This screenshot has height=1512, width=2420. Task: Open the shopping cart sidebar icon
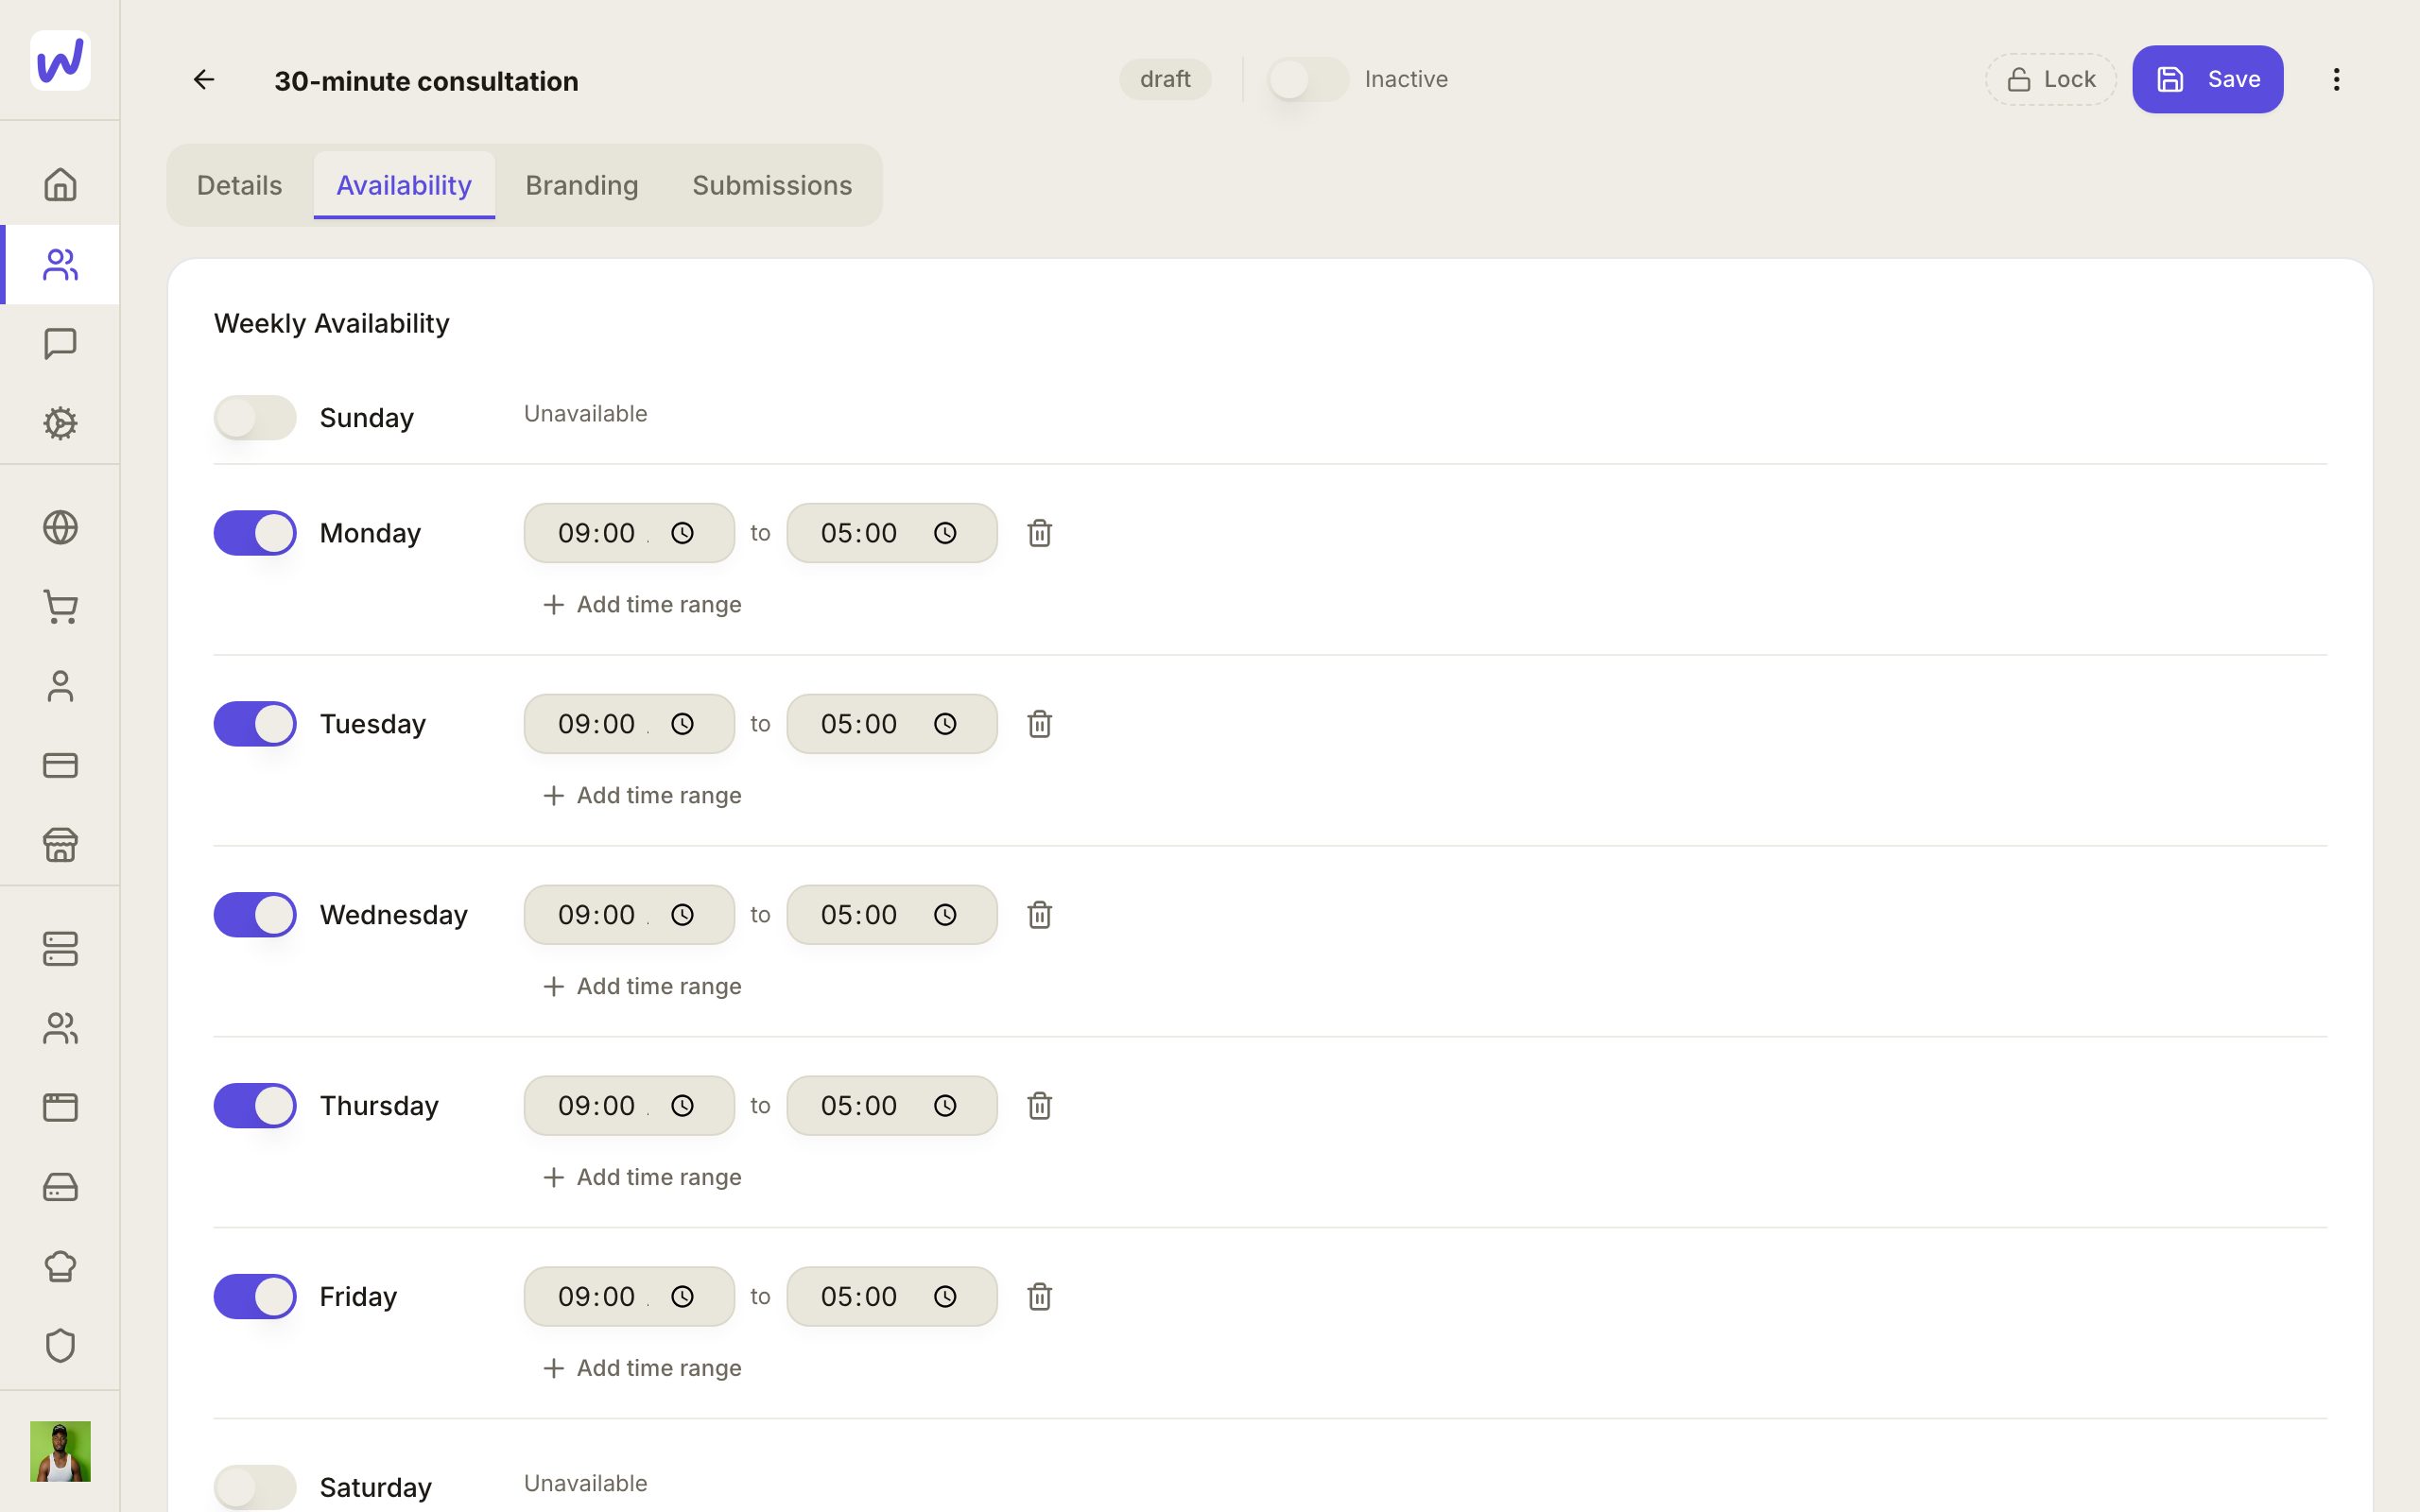pyautogui.click(x=60, y=607)
